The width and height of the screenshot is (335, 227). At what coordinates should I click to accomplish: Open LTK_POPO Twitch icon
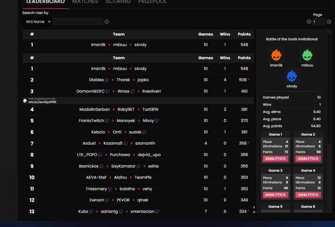pos(100,155)
